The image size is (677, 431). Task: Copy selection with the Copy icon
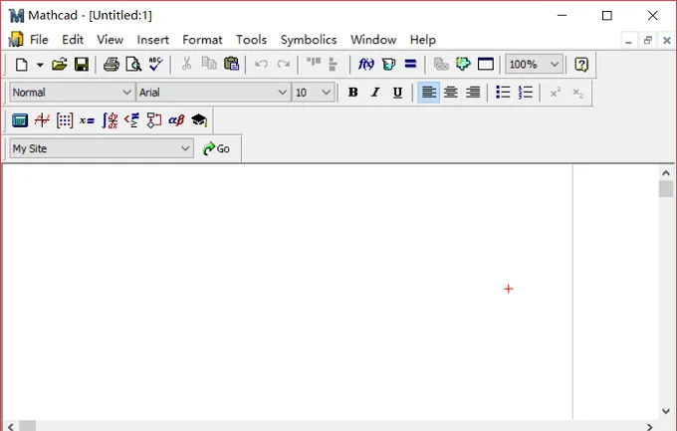pos(209,64)
